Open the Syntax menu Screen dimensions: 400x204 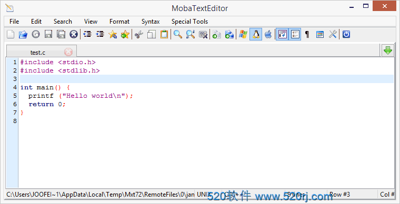tap(151, 22)
